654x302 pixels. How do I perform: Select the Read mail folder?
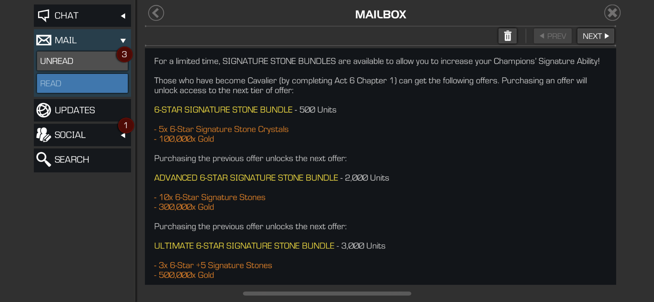82,83
